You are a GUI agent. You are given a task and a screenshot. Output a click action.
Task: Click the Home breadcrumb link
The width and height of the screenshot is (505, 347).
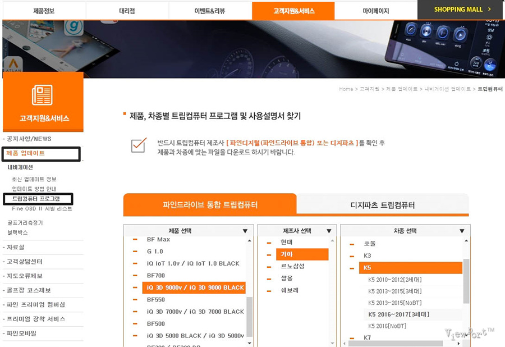346,89
